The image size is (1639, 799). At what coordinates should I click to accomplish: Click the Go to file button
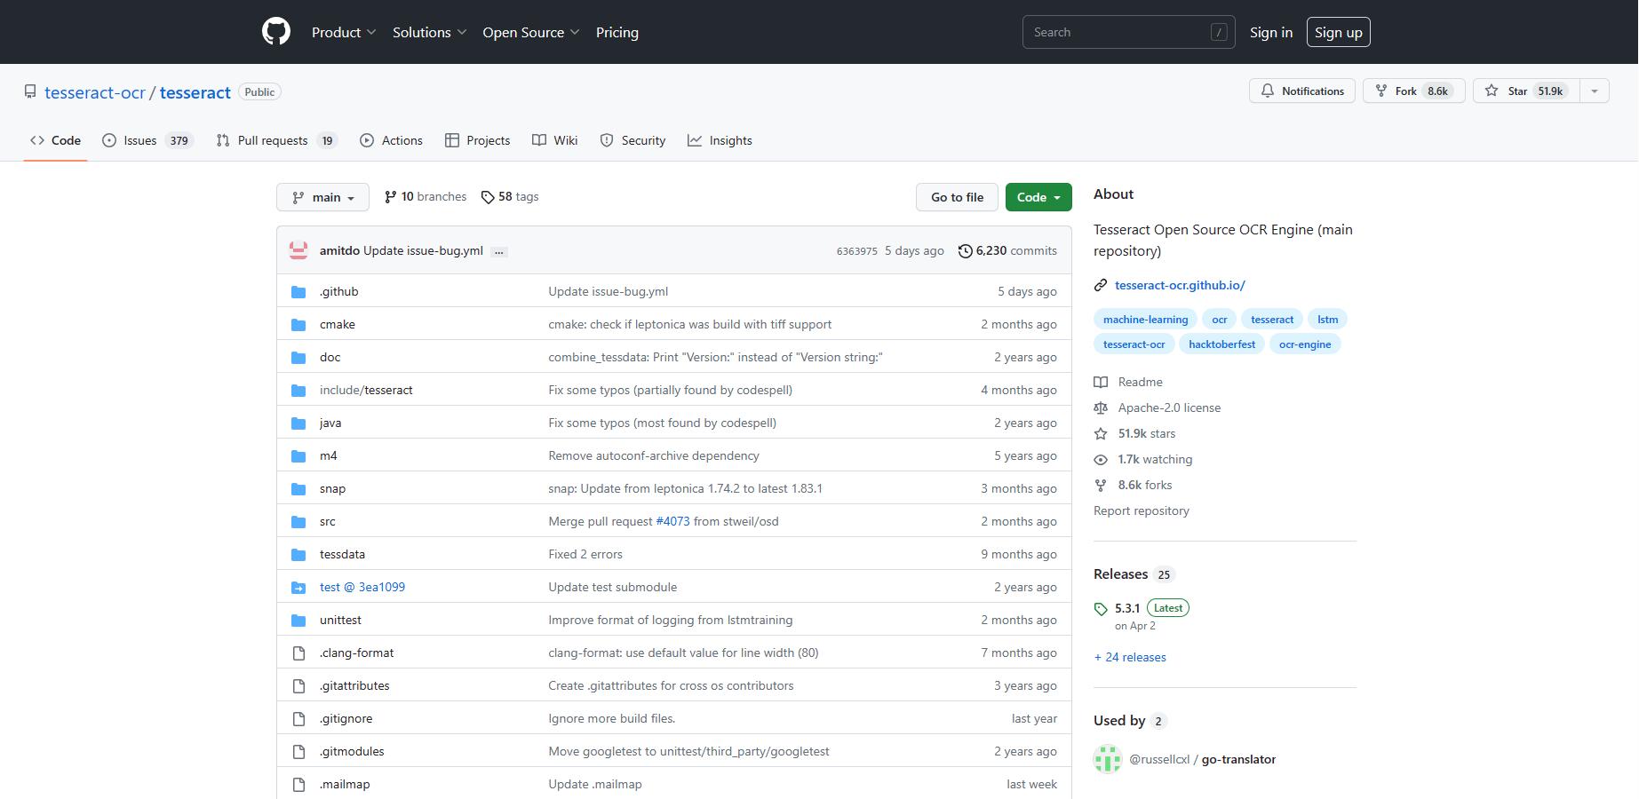pyautogui.click(x=957, y=197)
